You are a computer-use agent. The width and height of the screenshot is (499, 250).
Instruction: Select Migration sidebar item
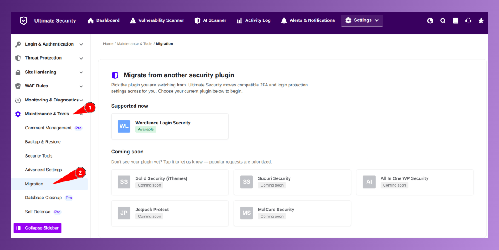pyautogui.click(x=49, y=184)
